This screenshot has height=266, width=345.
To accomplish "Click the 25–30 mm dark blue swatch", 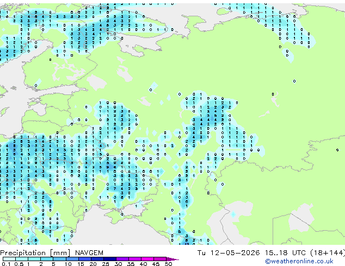I will [x=110, y=259].
